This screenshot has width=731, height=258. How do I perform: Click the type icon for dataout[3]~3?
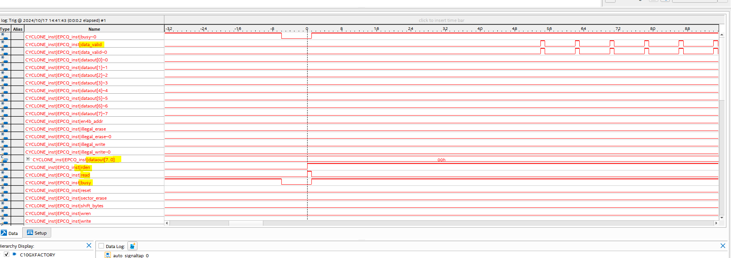point(5,83)
